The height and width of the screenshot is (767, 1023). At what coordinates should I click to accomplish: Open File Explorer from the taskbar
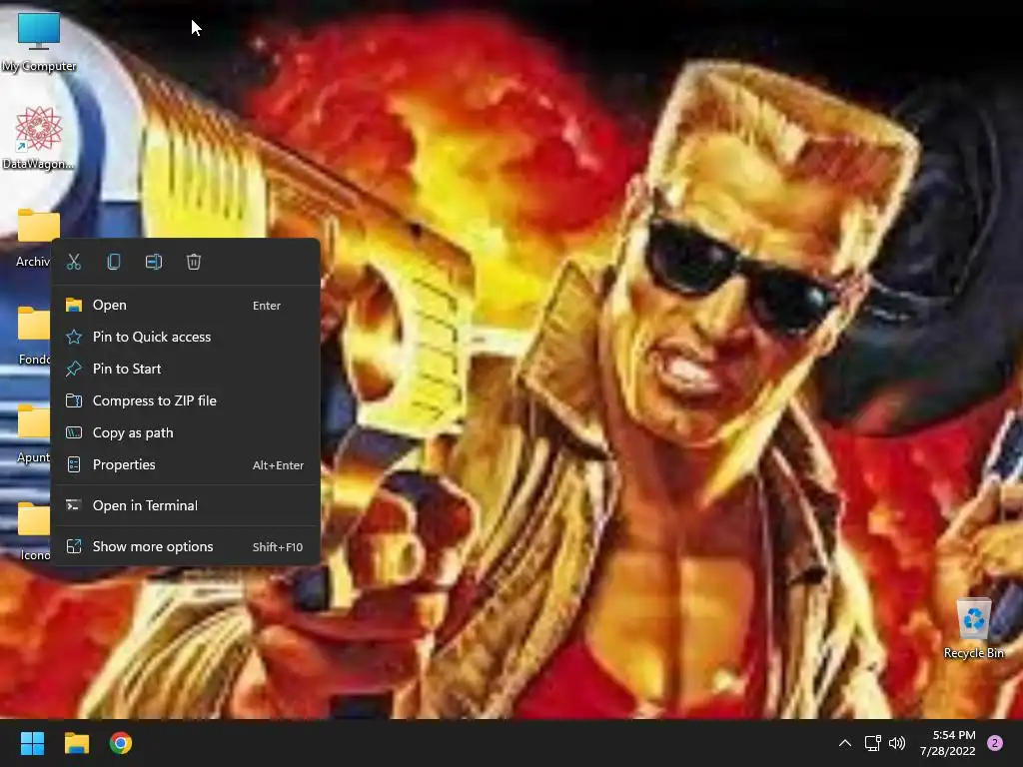point(76,743)
